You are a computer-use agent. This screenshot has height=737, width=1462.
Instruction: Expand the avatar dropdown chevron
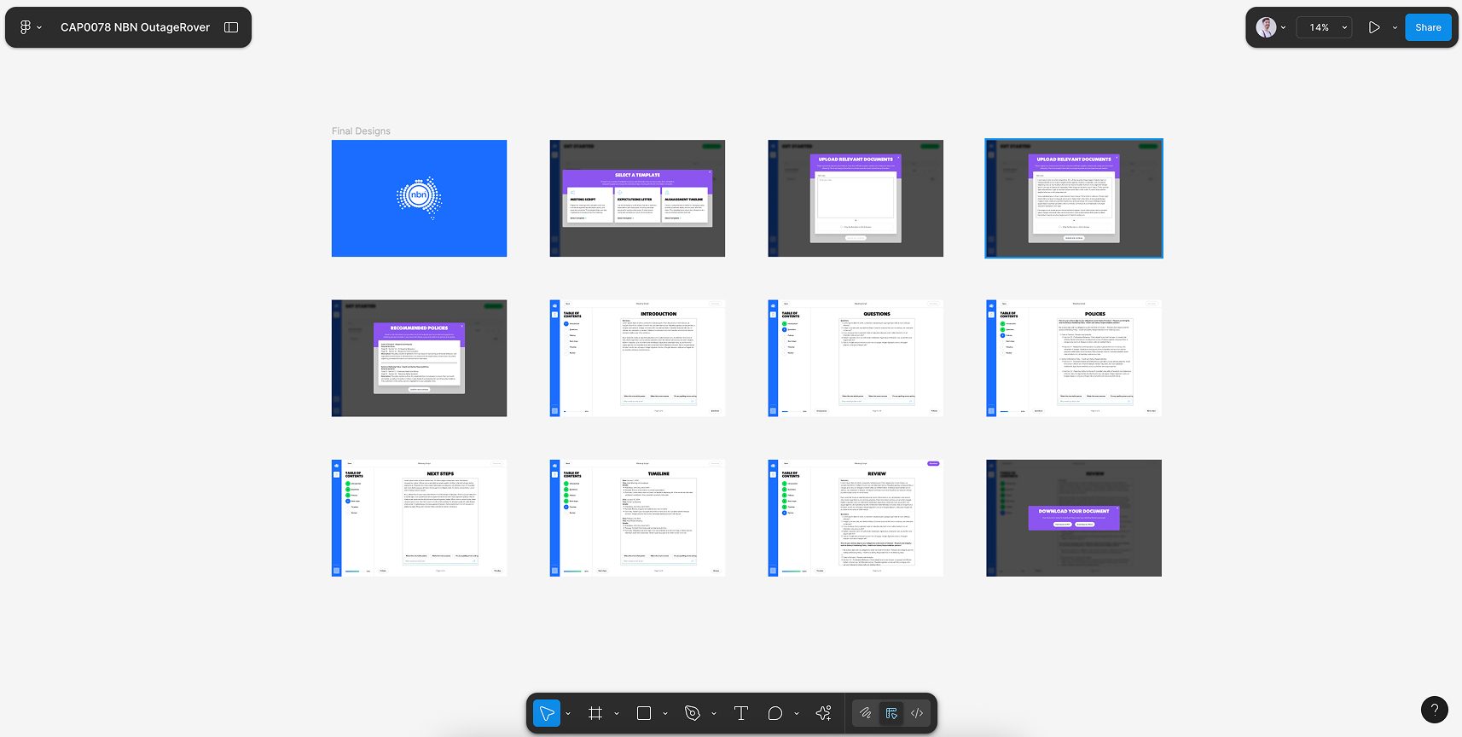coord(1283,27)
